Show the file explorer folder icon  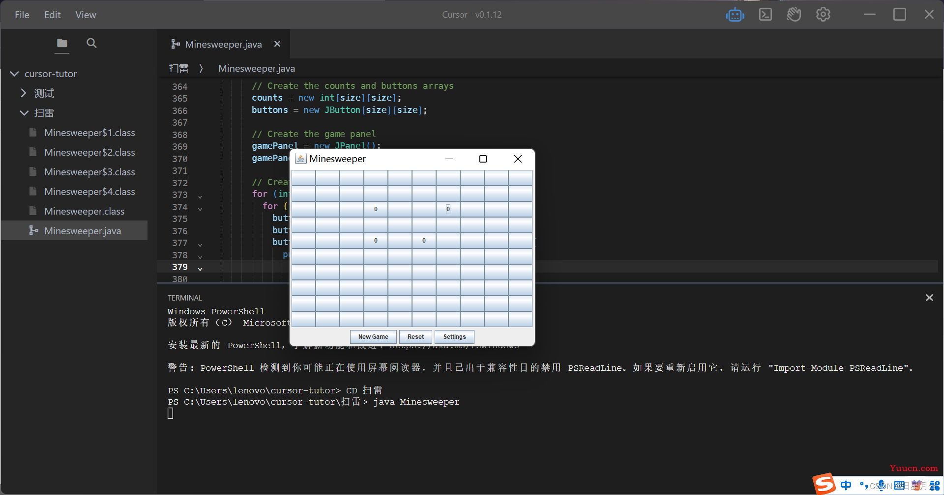pyautogui.click(x=62, y=43)
